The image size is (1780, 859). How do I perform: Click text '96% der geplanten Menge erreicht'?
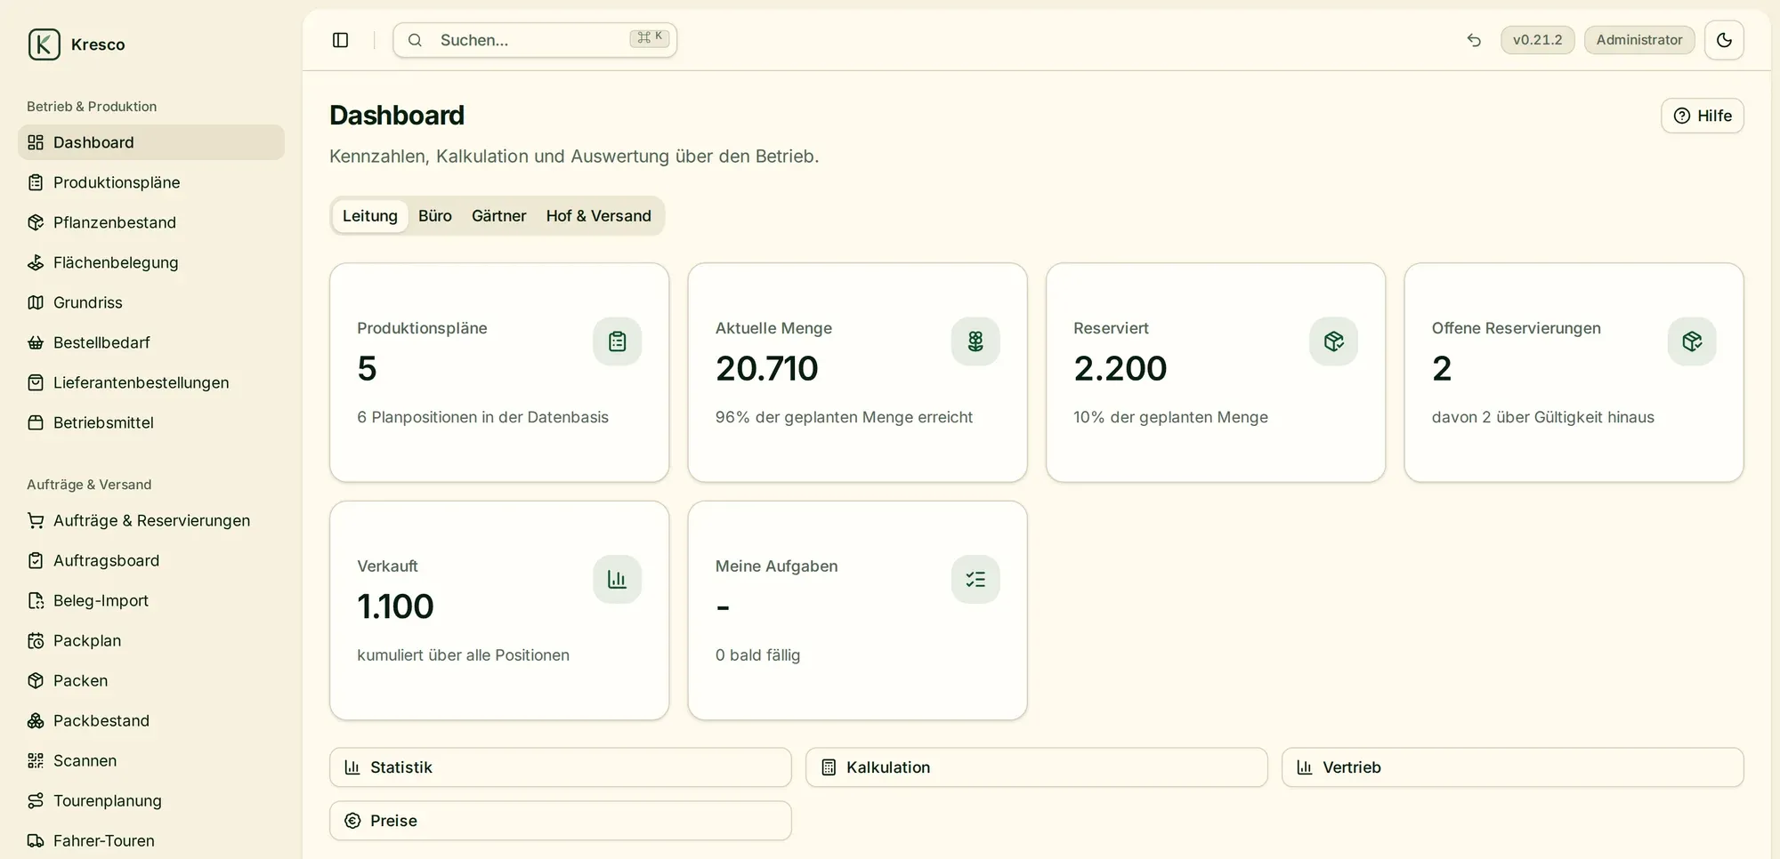pos(844,417)
